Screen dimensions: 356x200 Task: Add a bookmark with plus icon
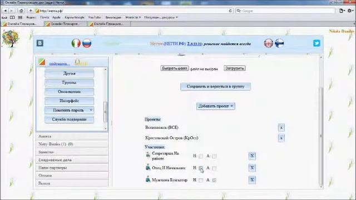(31, 11)
